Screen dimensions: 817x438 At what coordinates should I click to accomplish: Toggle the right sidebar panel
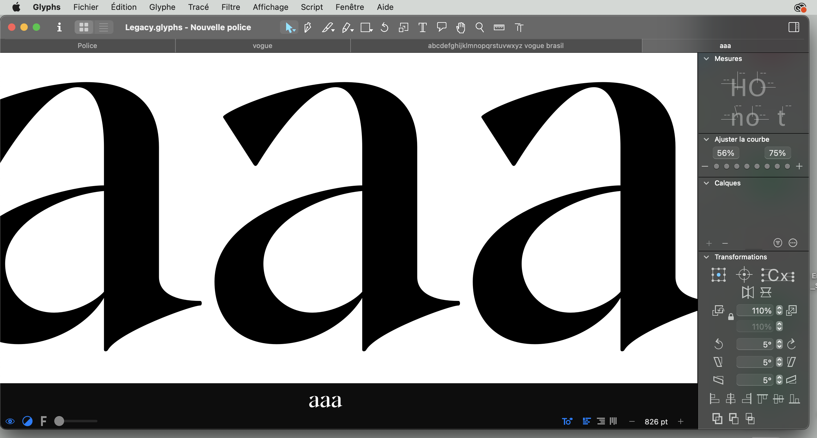coord(794,27)
